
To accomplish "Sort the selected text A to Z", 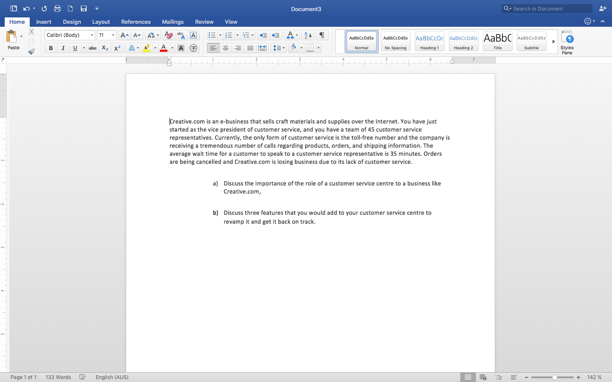I will 308,35.
